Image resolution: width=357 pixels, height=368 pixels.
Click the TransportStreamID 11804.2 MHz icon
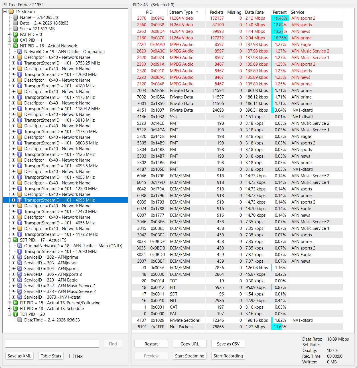pyautogui.click(x=20, y=109)
